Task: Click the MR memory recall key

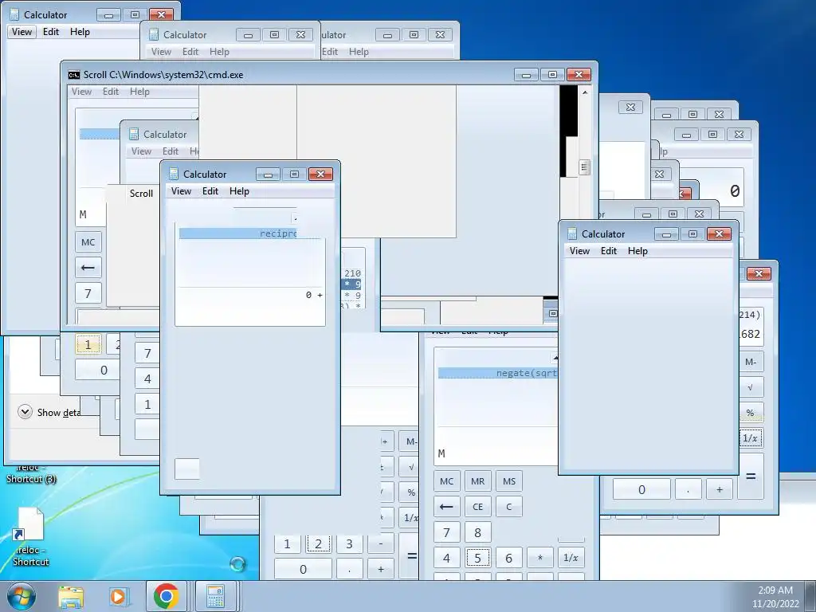Action: (478, 481)
